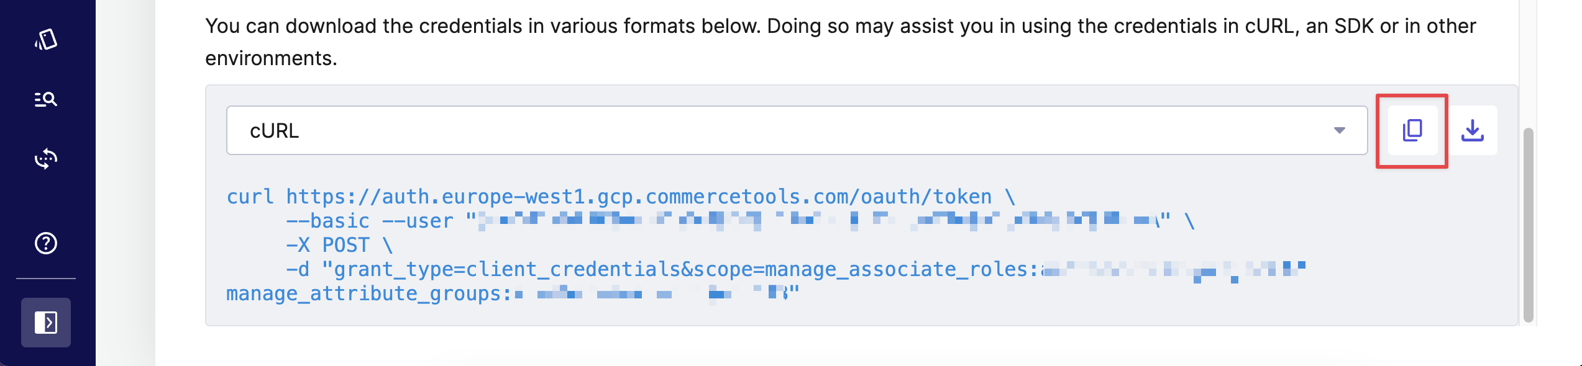Viewport: 1582px width, 366px height.
Task: Click the 'curl' command keyword in code
Action: 250,197
